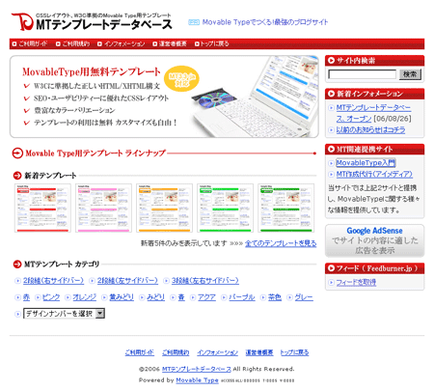Image resolution: width=434 pixels, height=391 pixels.
Task: Click the MT3.3-ja対応 yellow badge
Action: [181, 79]
